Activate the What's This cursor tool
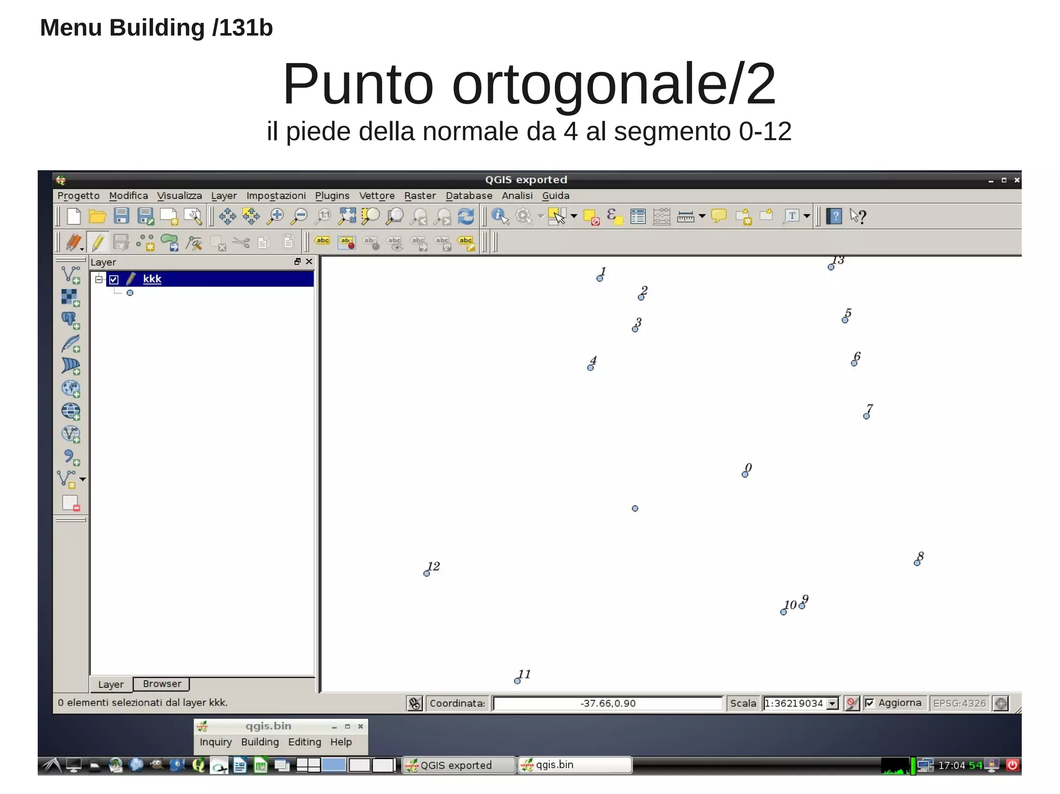The image size is (1060, 794). tap(858, 216)
